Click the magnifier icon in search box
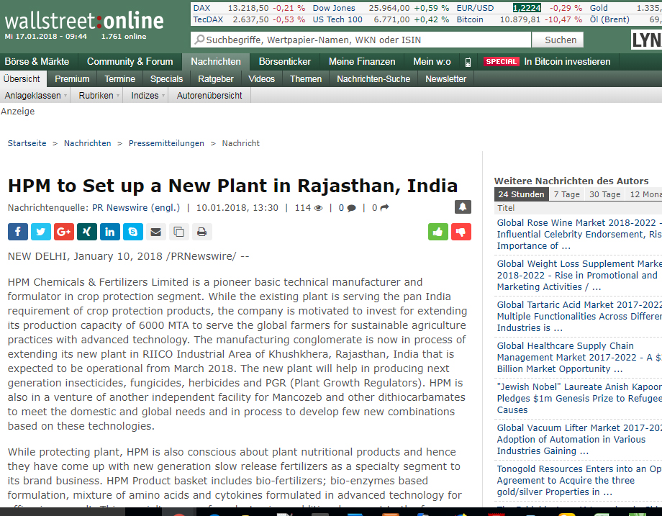 coord(199,40)
